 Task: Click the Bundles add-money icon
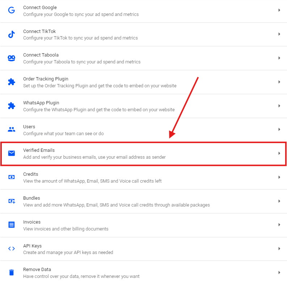(12, 201)
